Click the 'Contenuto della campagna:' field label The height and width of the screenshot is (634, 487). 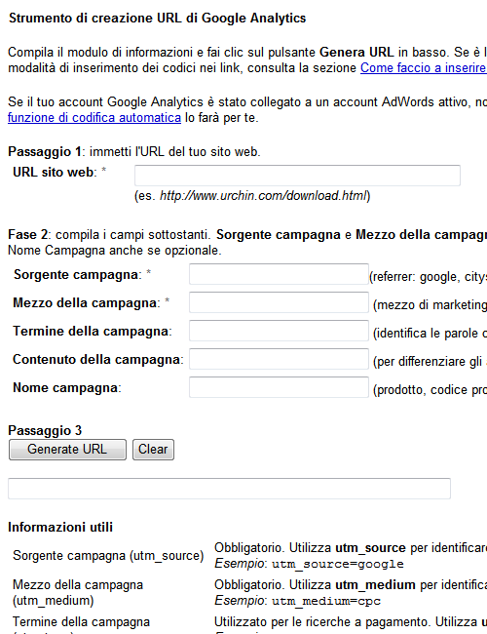(98, 360)
